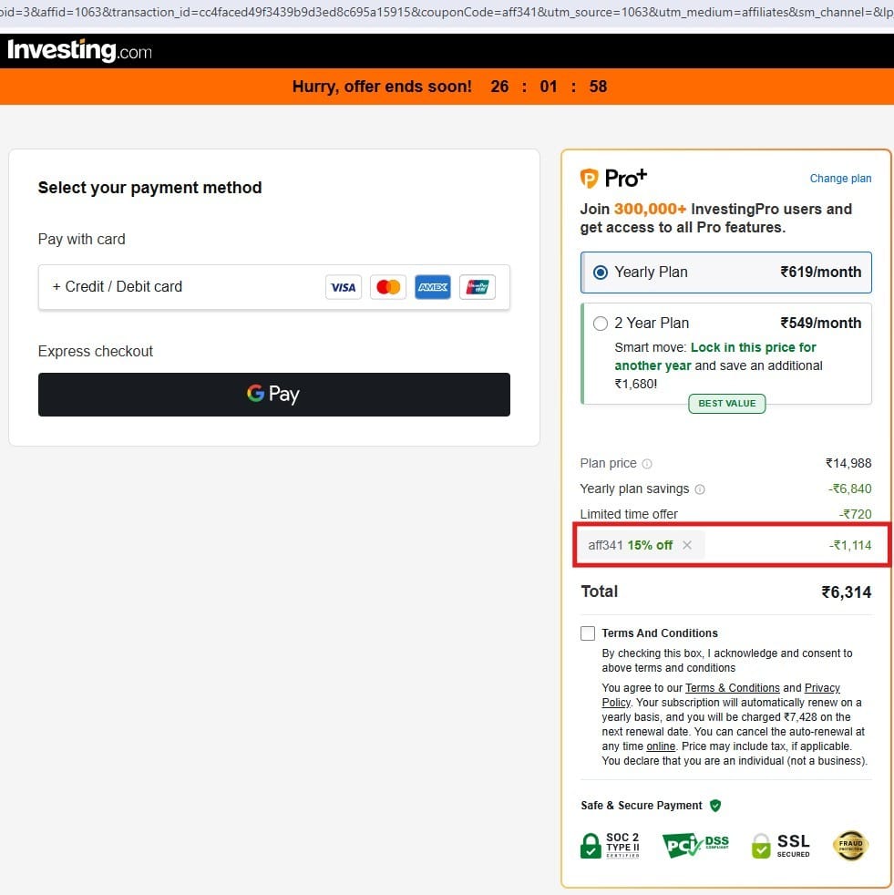This screenshot has width=894, height=895.
Task: Click the countdown seconds value 58
Action: (x=598, y=87)
